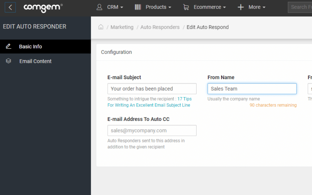Open the Ecommerce dropdown menu
Viewport: 312px width, 195px height.
tap(204, 7)
